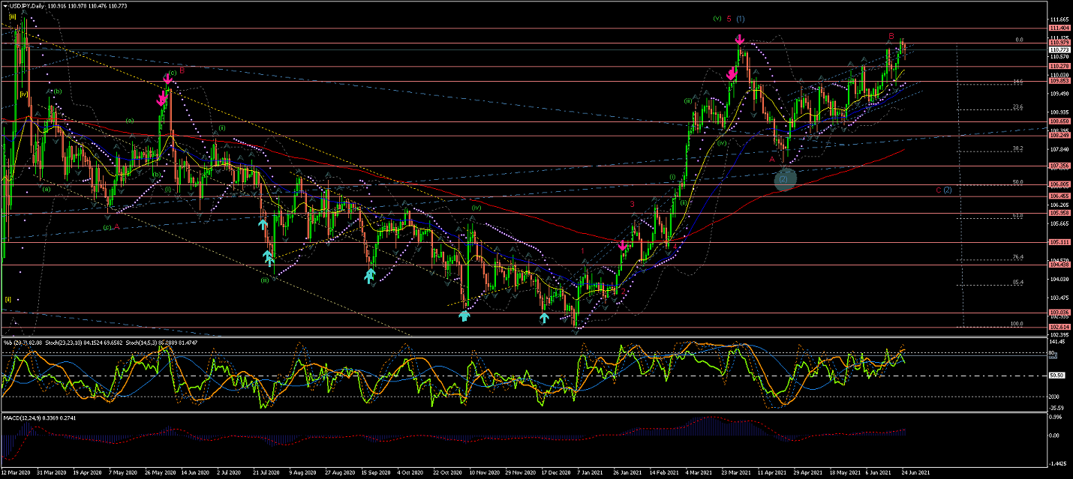Image resolution: width=1073 pixels, height=479 pixels.
Task: Click the 105.111 level price label
Action: pos(1059,242)
